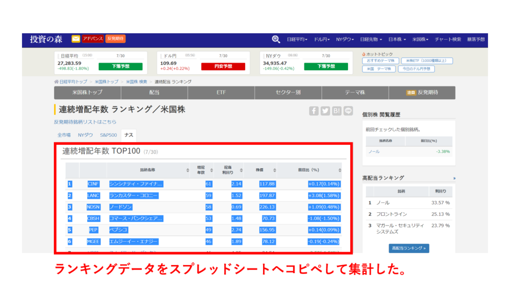Share the page via the LINE icon
The width and height of the screenshot is (510, 287).
[x=348, y=110]
